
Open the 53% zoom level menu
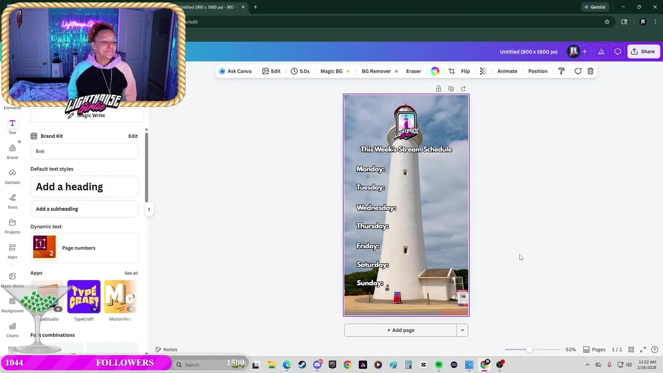571,350
